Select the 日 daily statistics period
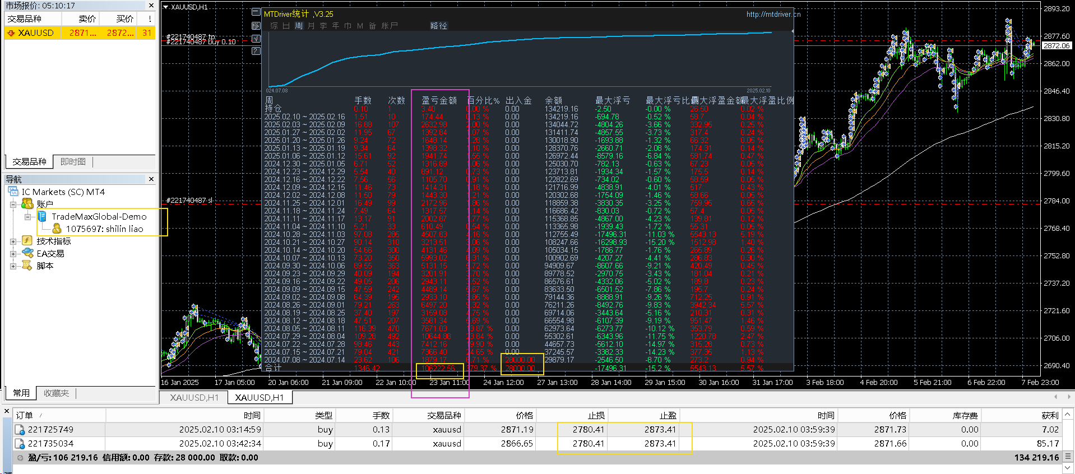Screen dimensions: 1075x474 286,26
